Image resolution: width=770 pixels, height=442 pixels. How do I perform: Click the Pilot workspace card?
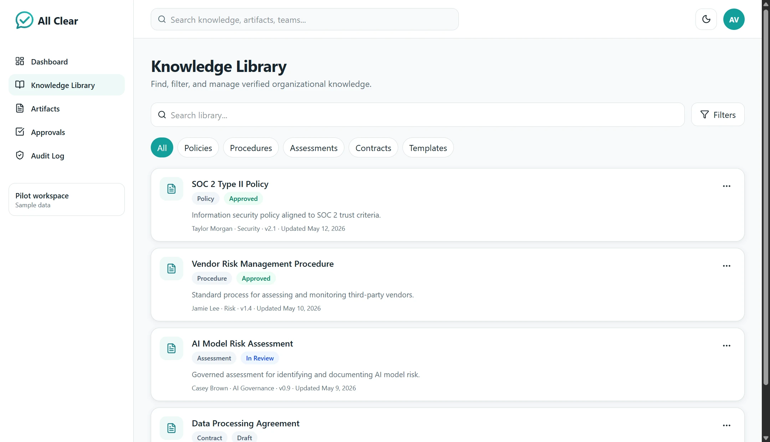[x=67, y=199]
